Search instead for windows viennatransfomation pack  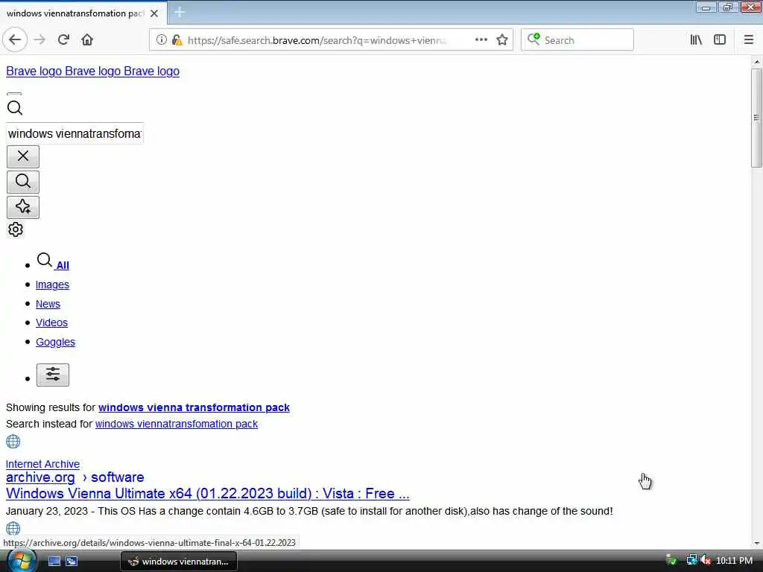[176, 424]
